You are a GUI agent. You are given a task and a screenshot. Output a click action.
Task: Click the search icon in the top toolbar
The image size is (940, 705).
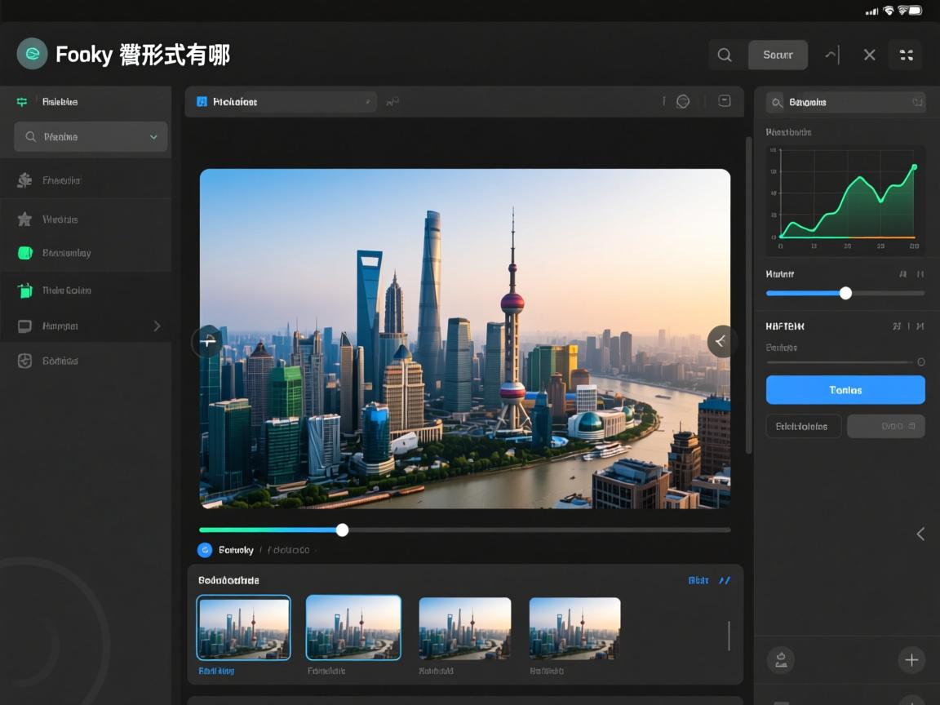[724, 55]
